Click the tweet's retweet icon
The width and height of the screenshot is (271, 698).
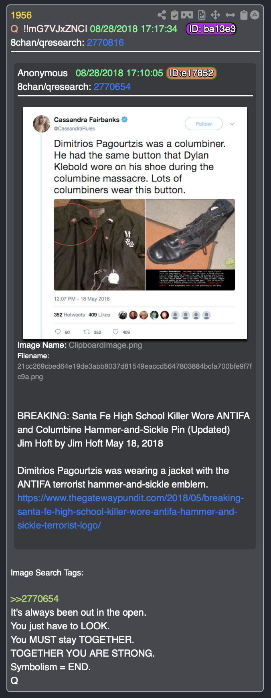[x=86, y=332]
